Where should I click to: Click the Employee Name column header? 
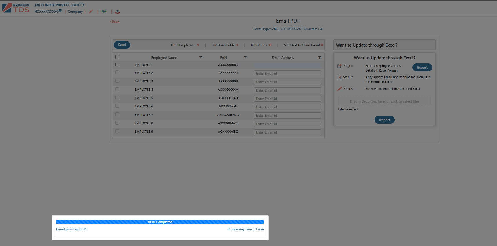click(164, 58)
